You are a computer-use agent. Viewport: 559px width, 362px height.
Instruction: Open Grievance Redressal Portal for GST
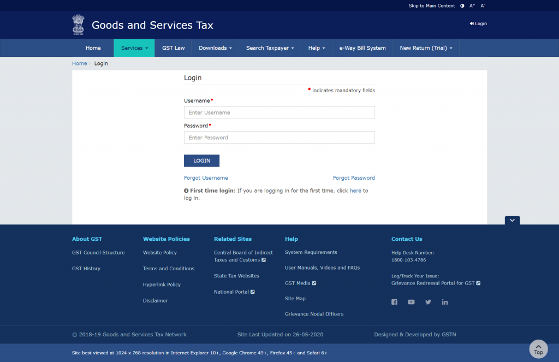[436, 283]
